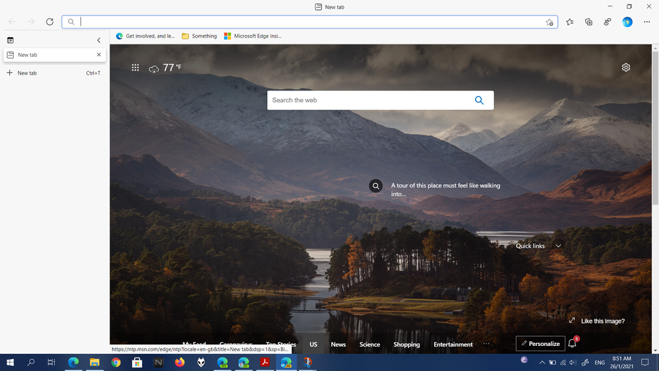
Task: Show more feed categories ellipsis
Action: click(486, 344)
